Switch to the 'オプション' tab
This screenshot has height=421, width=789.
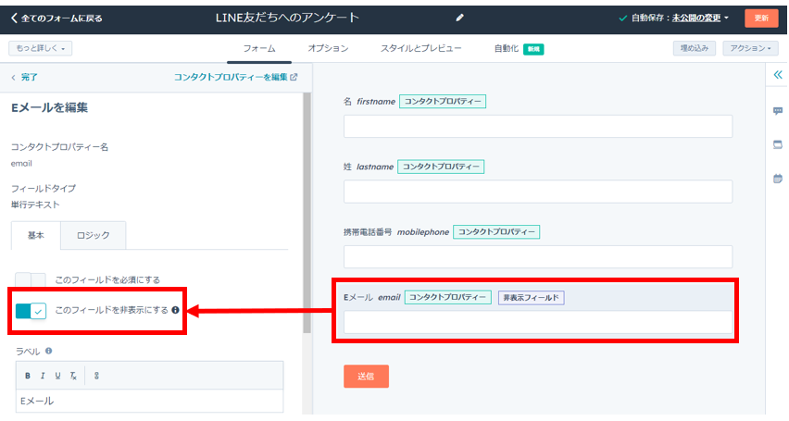[328, 48]
